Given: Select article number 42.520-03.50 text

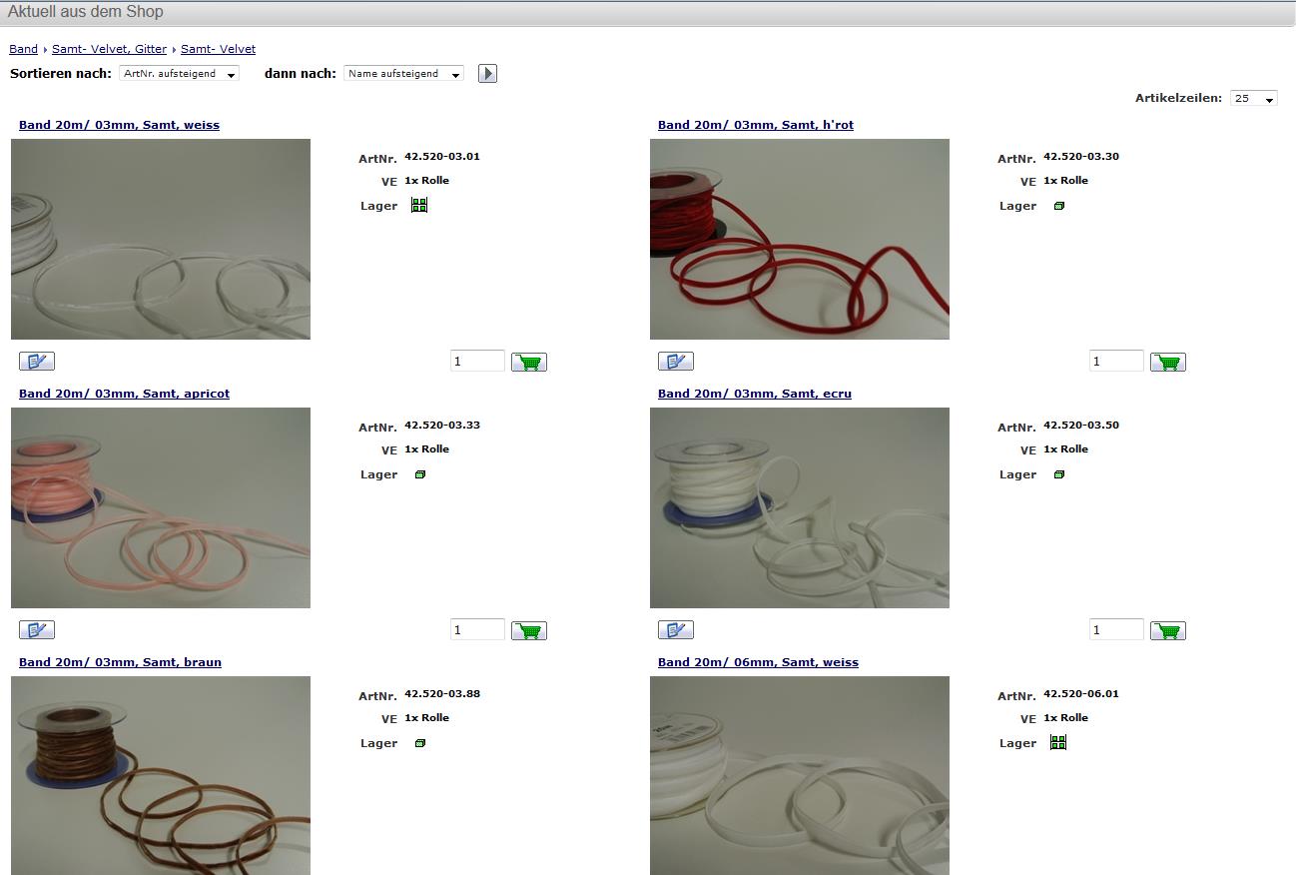Looking at the screenshot, I should 1081,425.
